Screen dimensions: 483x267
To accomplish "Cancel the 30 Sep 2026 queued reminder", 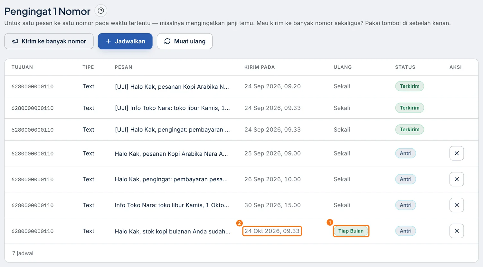I will coord(457,205).
